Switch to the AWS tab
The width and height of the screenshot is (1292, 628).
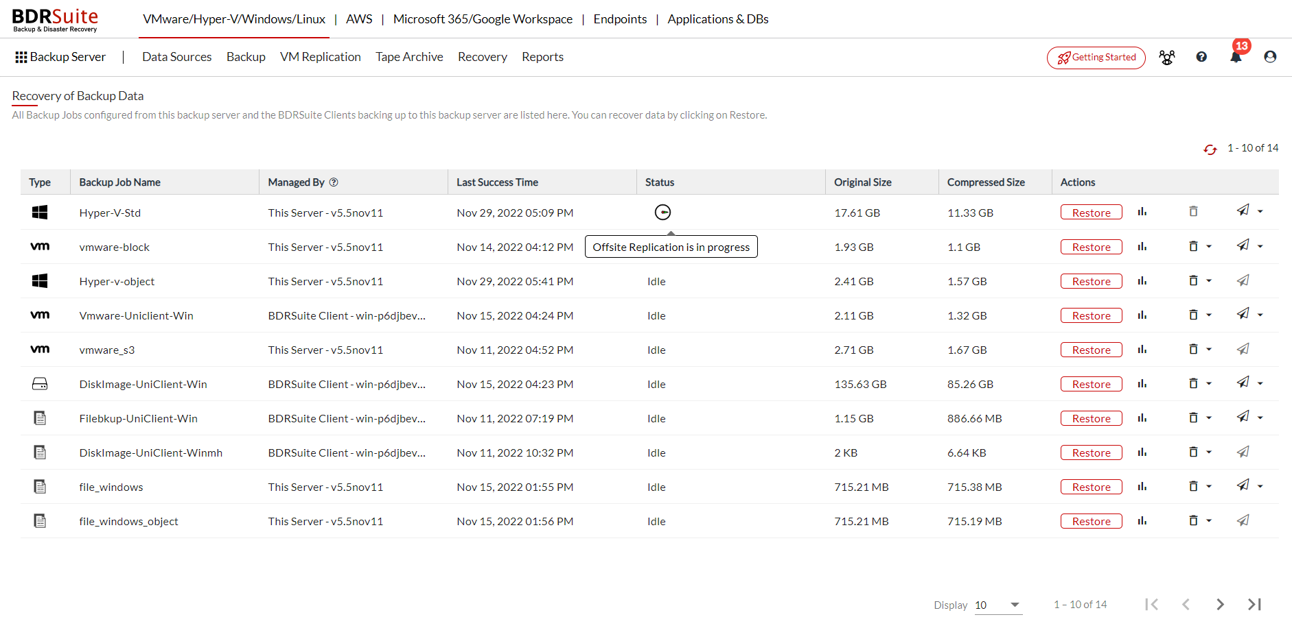coord(359,19)
